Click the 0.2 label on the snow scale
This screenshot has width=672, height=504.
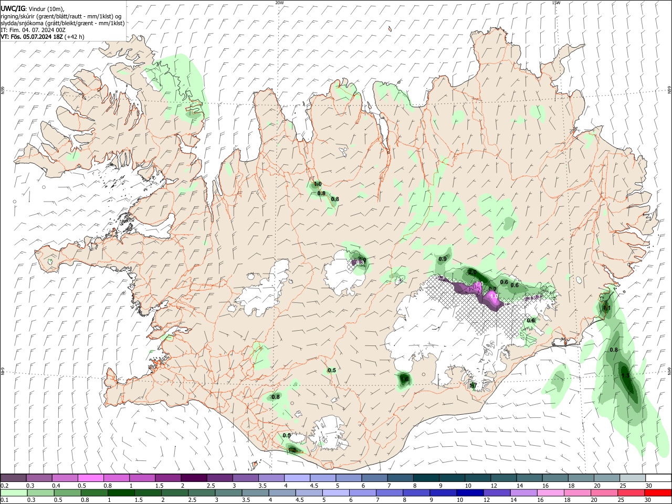(x=4, y=486)
